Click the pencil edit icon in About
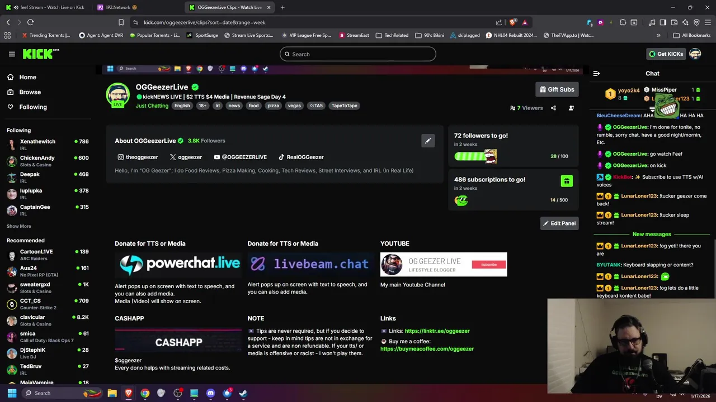The width and height of the screenshot is (716, 402). tap(428, 141)
